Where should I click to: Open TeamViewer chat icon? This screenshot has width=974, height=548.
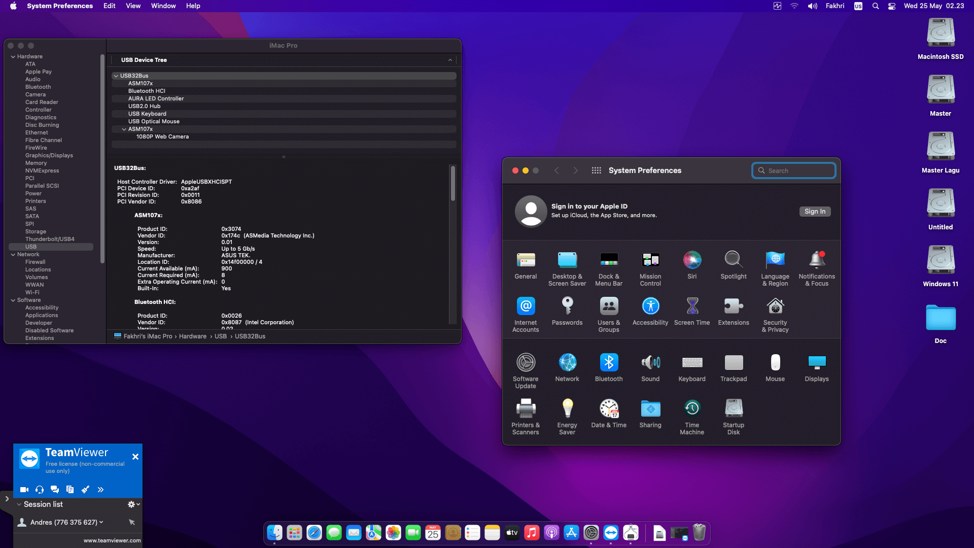click(55, 490)
